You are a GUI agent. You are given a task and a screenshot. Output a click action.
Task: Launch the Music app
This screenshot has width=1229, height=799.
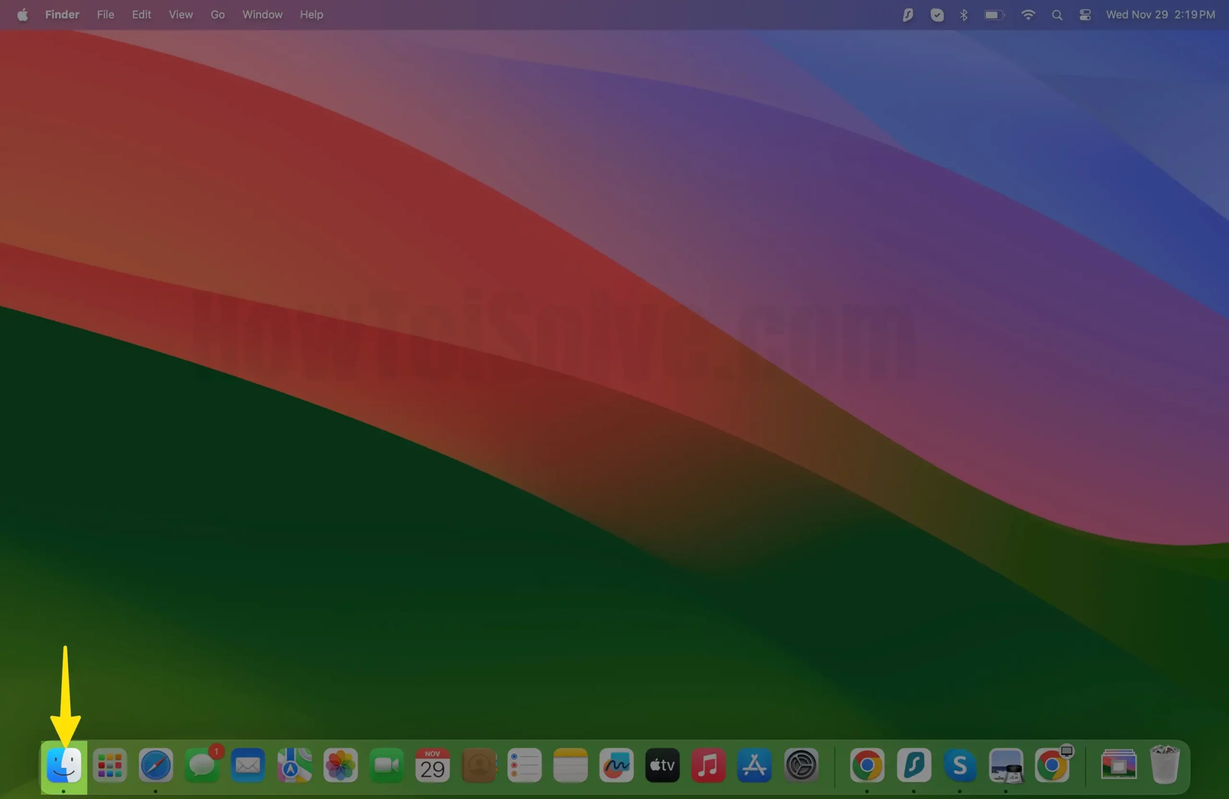(708, 764)
